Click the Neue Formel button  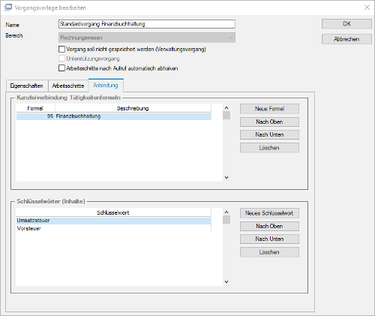click(x=269, y=109)
